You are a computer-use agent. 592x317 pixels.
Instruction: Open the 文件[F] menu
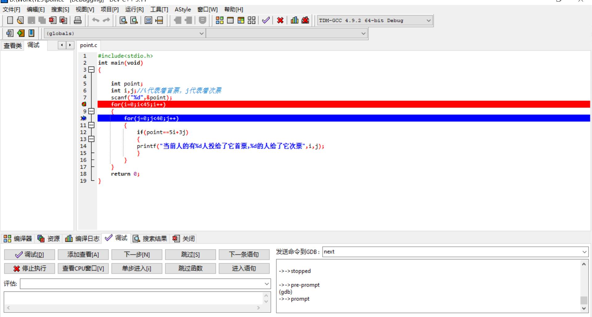click(11, 10)
